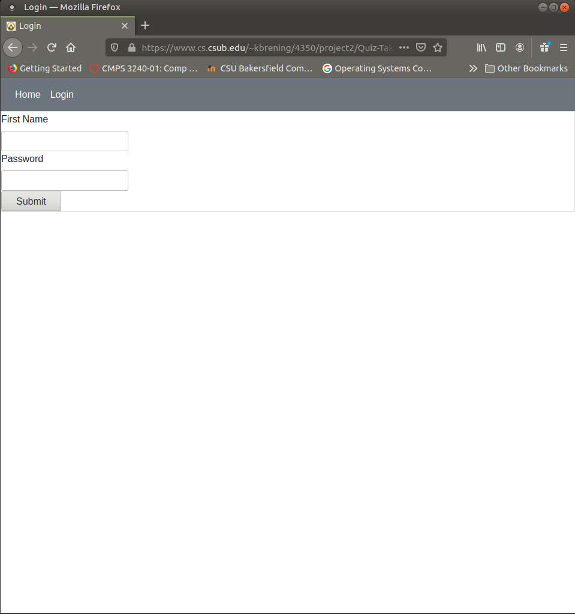
Task: Click the URL address bar text
Action: pos(267,48)
